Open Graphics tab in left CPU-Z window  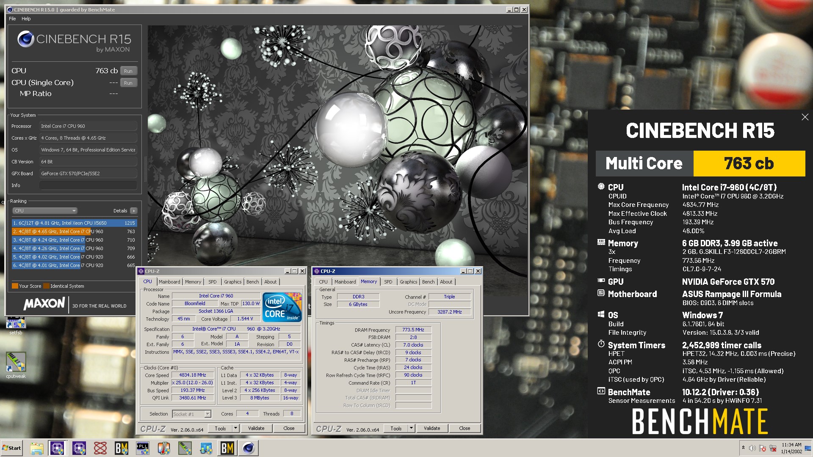[x=233, y=282]
